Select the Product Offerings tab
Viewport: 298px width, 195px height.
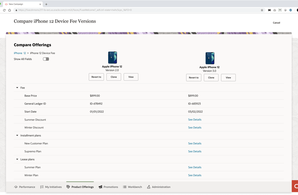point(80,187)
